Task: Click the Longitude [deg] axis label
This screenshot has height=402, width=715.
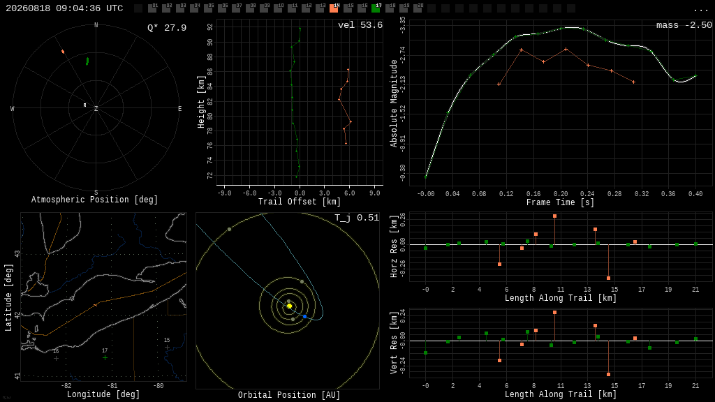Action: tap(103, 394)
